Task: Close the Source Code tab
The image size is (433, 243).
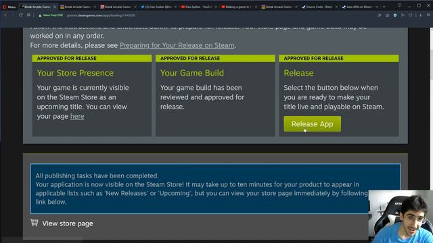Action: (336, 7)
